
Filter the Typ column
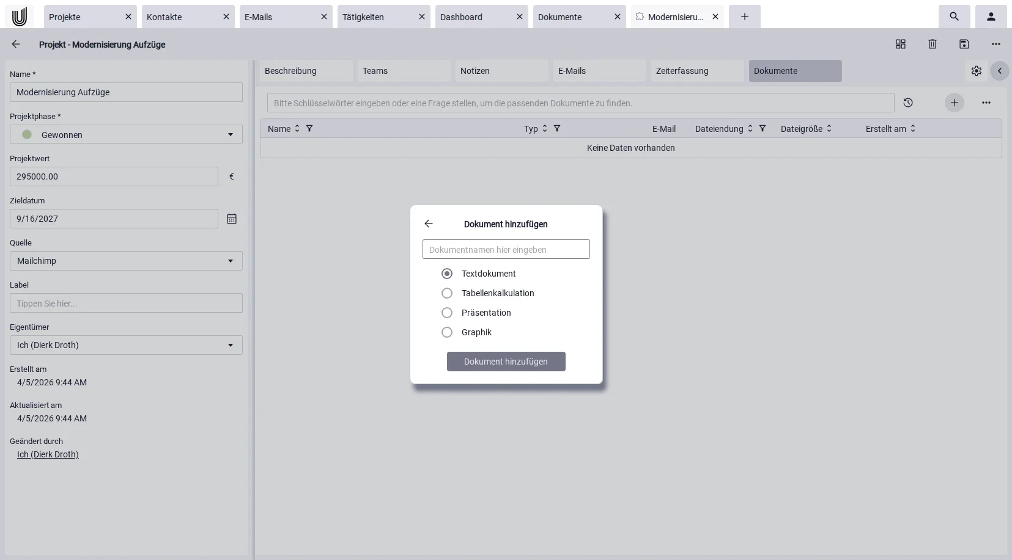tap(557, 128)
